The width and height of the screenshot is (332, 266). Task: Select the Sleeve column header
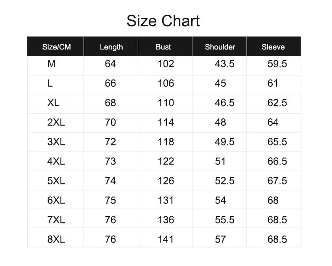[x=273, y=47]
